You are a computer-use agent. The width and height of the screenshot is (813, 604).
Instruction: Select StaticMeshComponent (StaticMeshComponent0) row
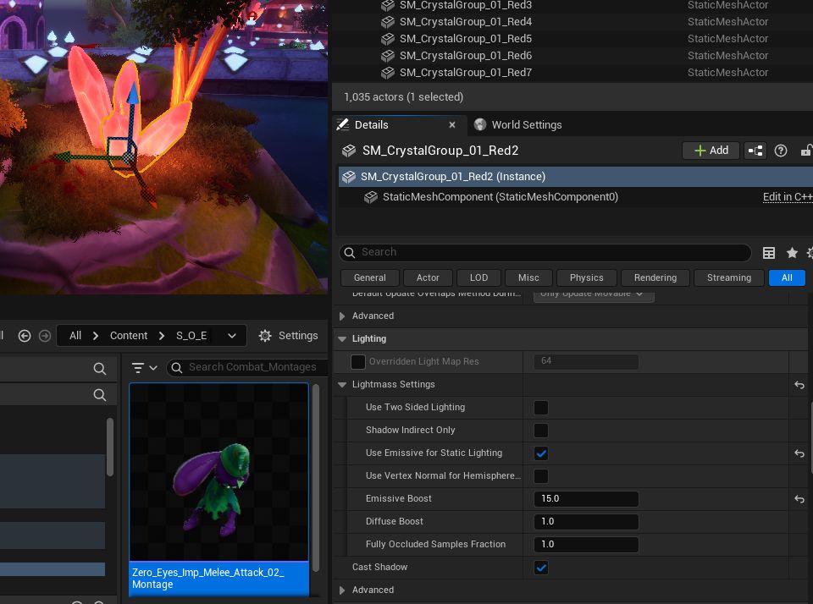coord(501,197)
